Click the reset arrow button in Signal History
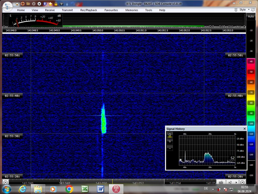 170,141
